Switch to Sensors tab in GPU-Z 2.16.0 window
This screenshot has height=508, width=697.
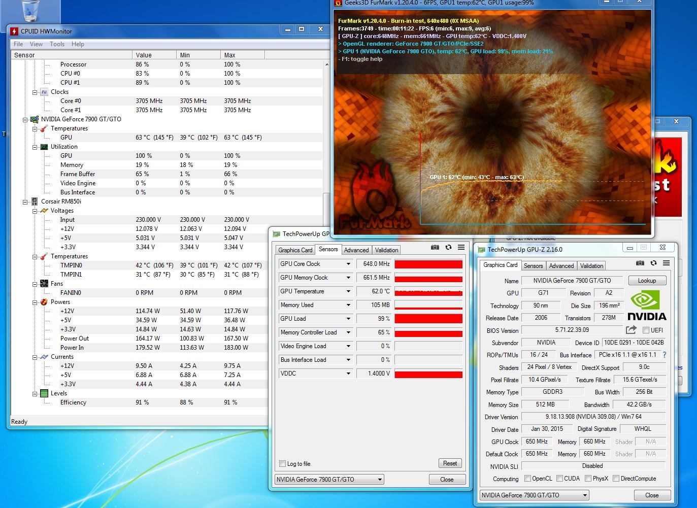coord(533,266)
